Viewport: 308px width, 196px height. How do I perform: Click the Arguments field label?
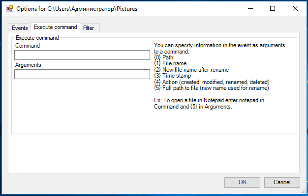click(28, 65)
